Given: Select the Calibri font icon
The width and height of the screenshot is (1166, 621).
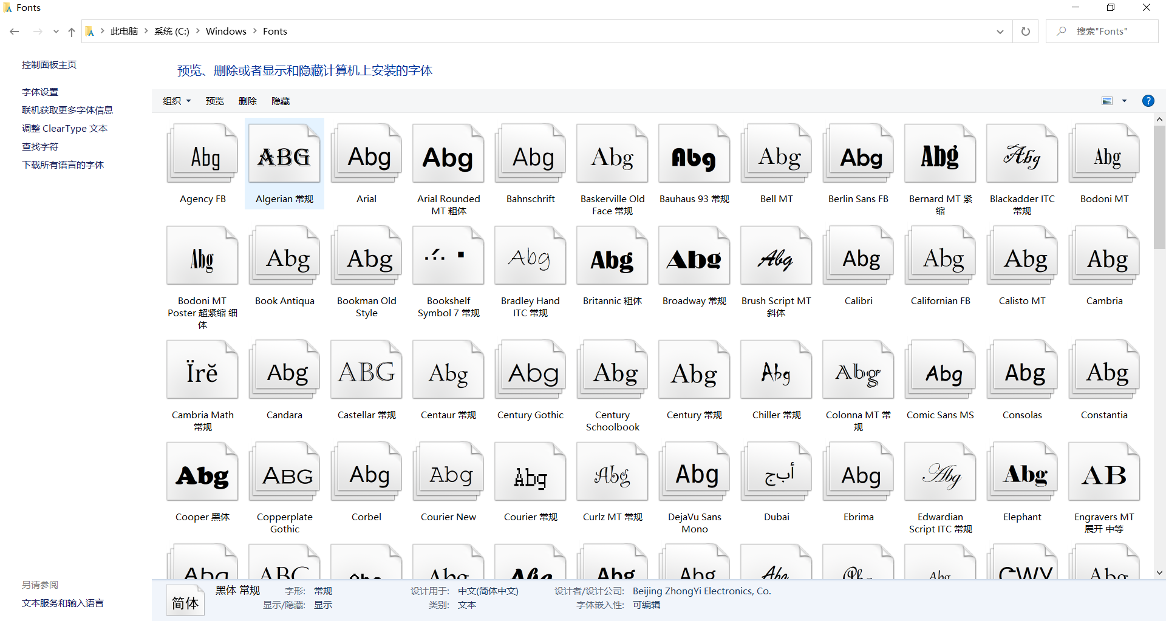Looking at the screenshot, I should (x=858, y=256).
